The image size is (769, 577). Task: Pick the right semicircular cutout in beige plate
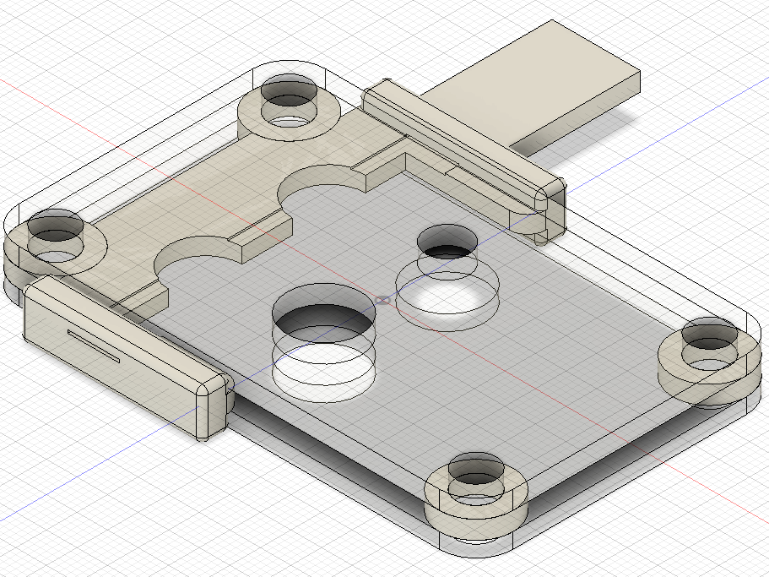tap(319, 180)
